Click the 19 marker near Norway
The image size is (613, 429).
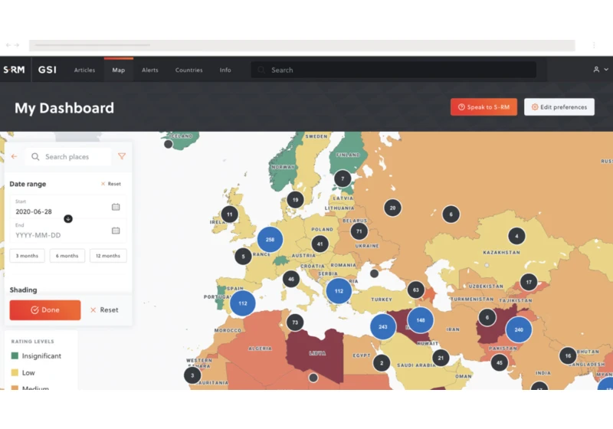295,200
